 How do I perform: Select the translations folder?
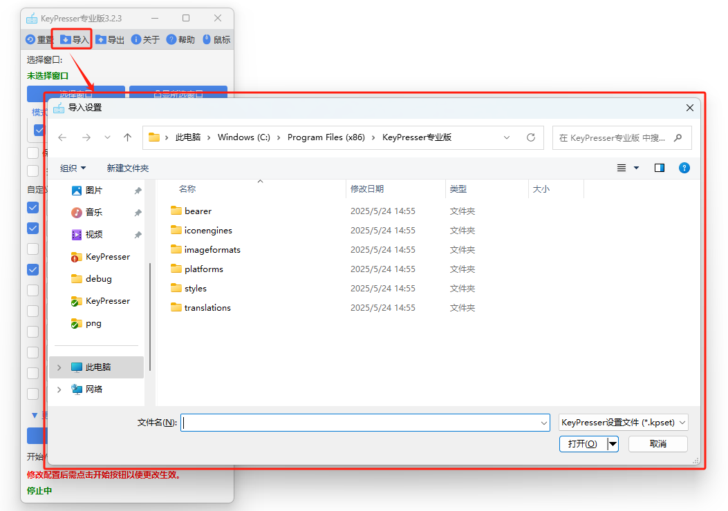pyautogui.click(x=200, y=308)
